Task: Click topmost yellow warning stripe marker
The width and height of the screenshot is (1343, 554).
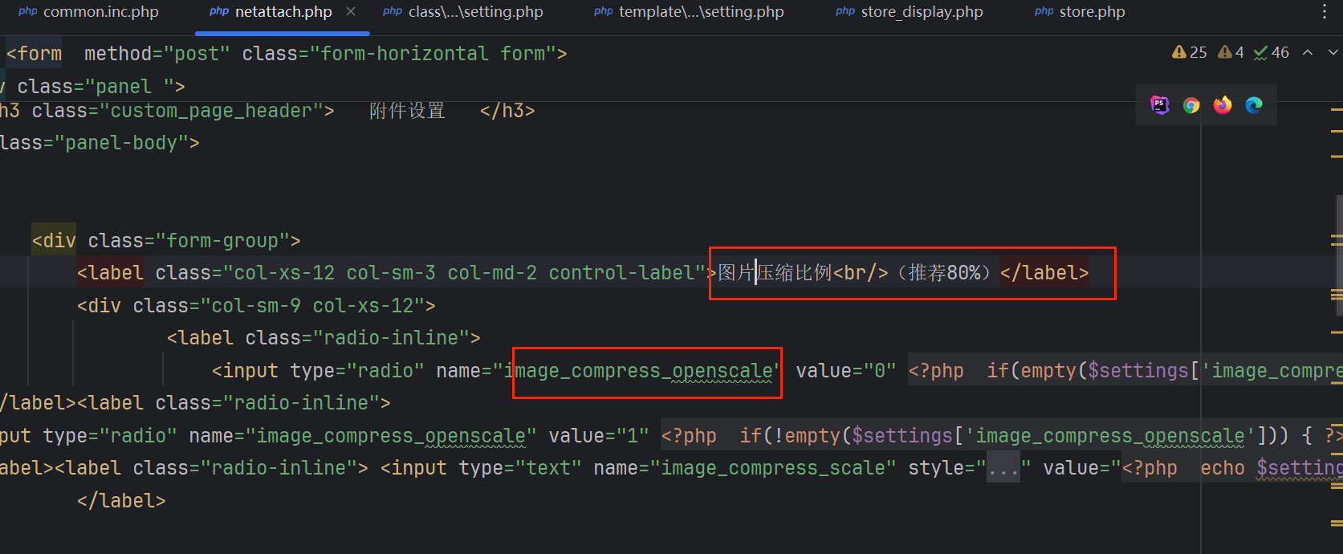Action: (1336, 108)
